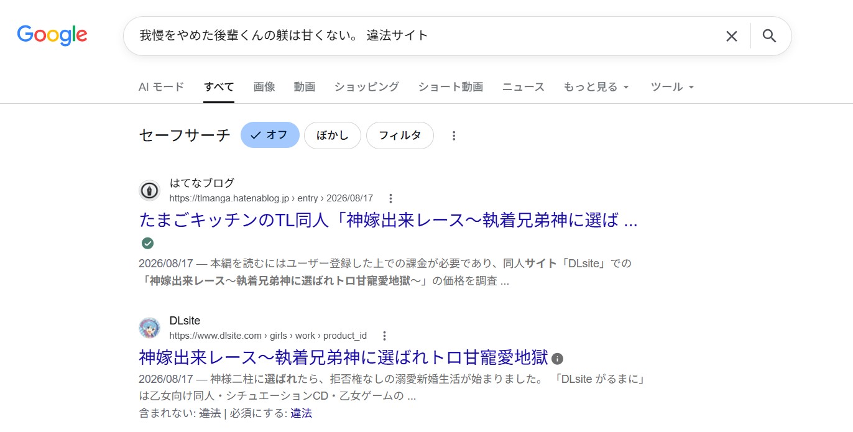Open the ショッピング tab
The width and height of the screenshot is (853, 432).
(366, 87)
